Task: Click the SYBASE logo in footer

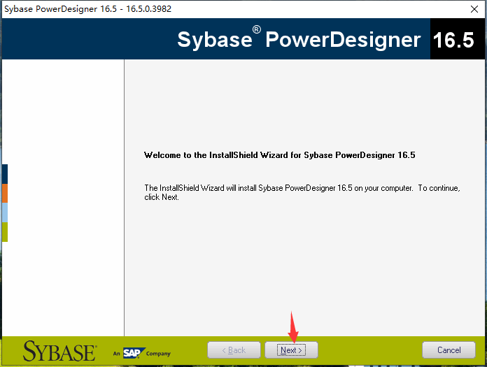Action: tap(59, 351)
